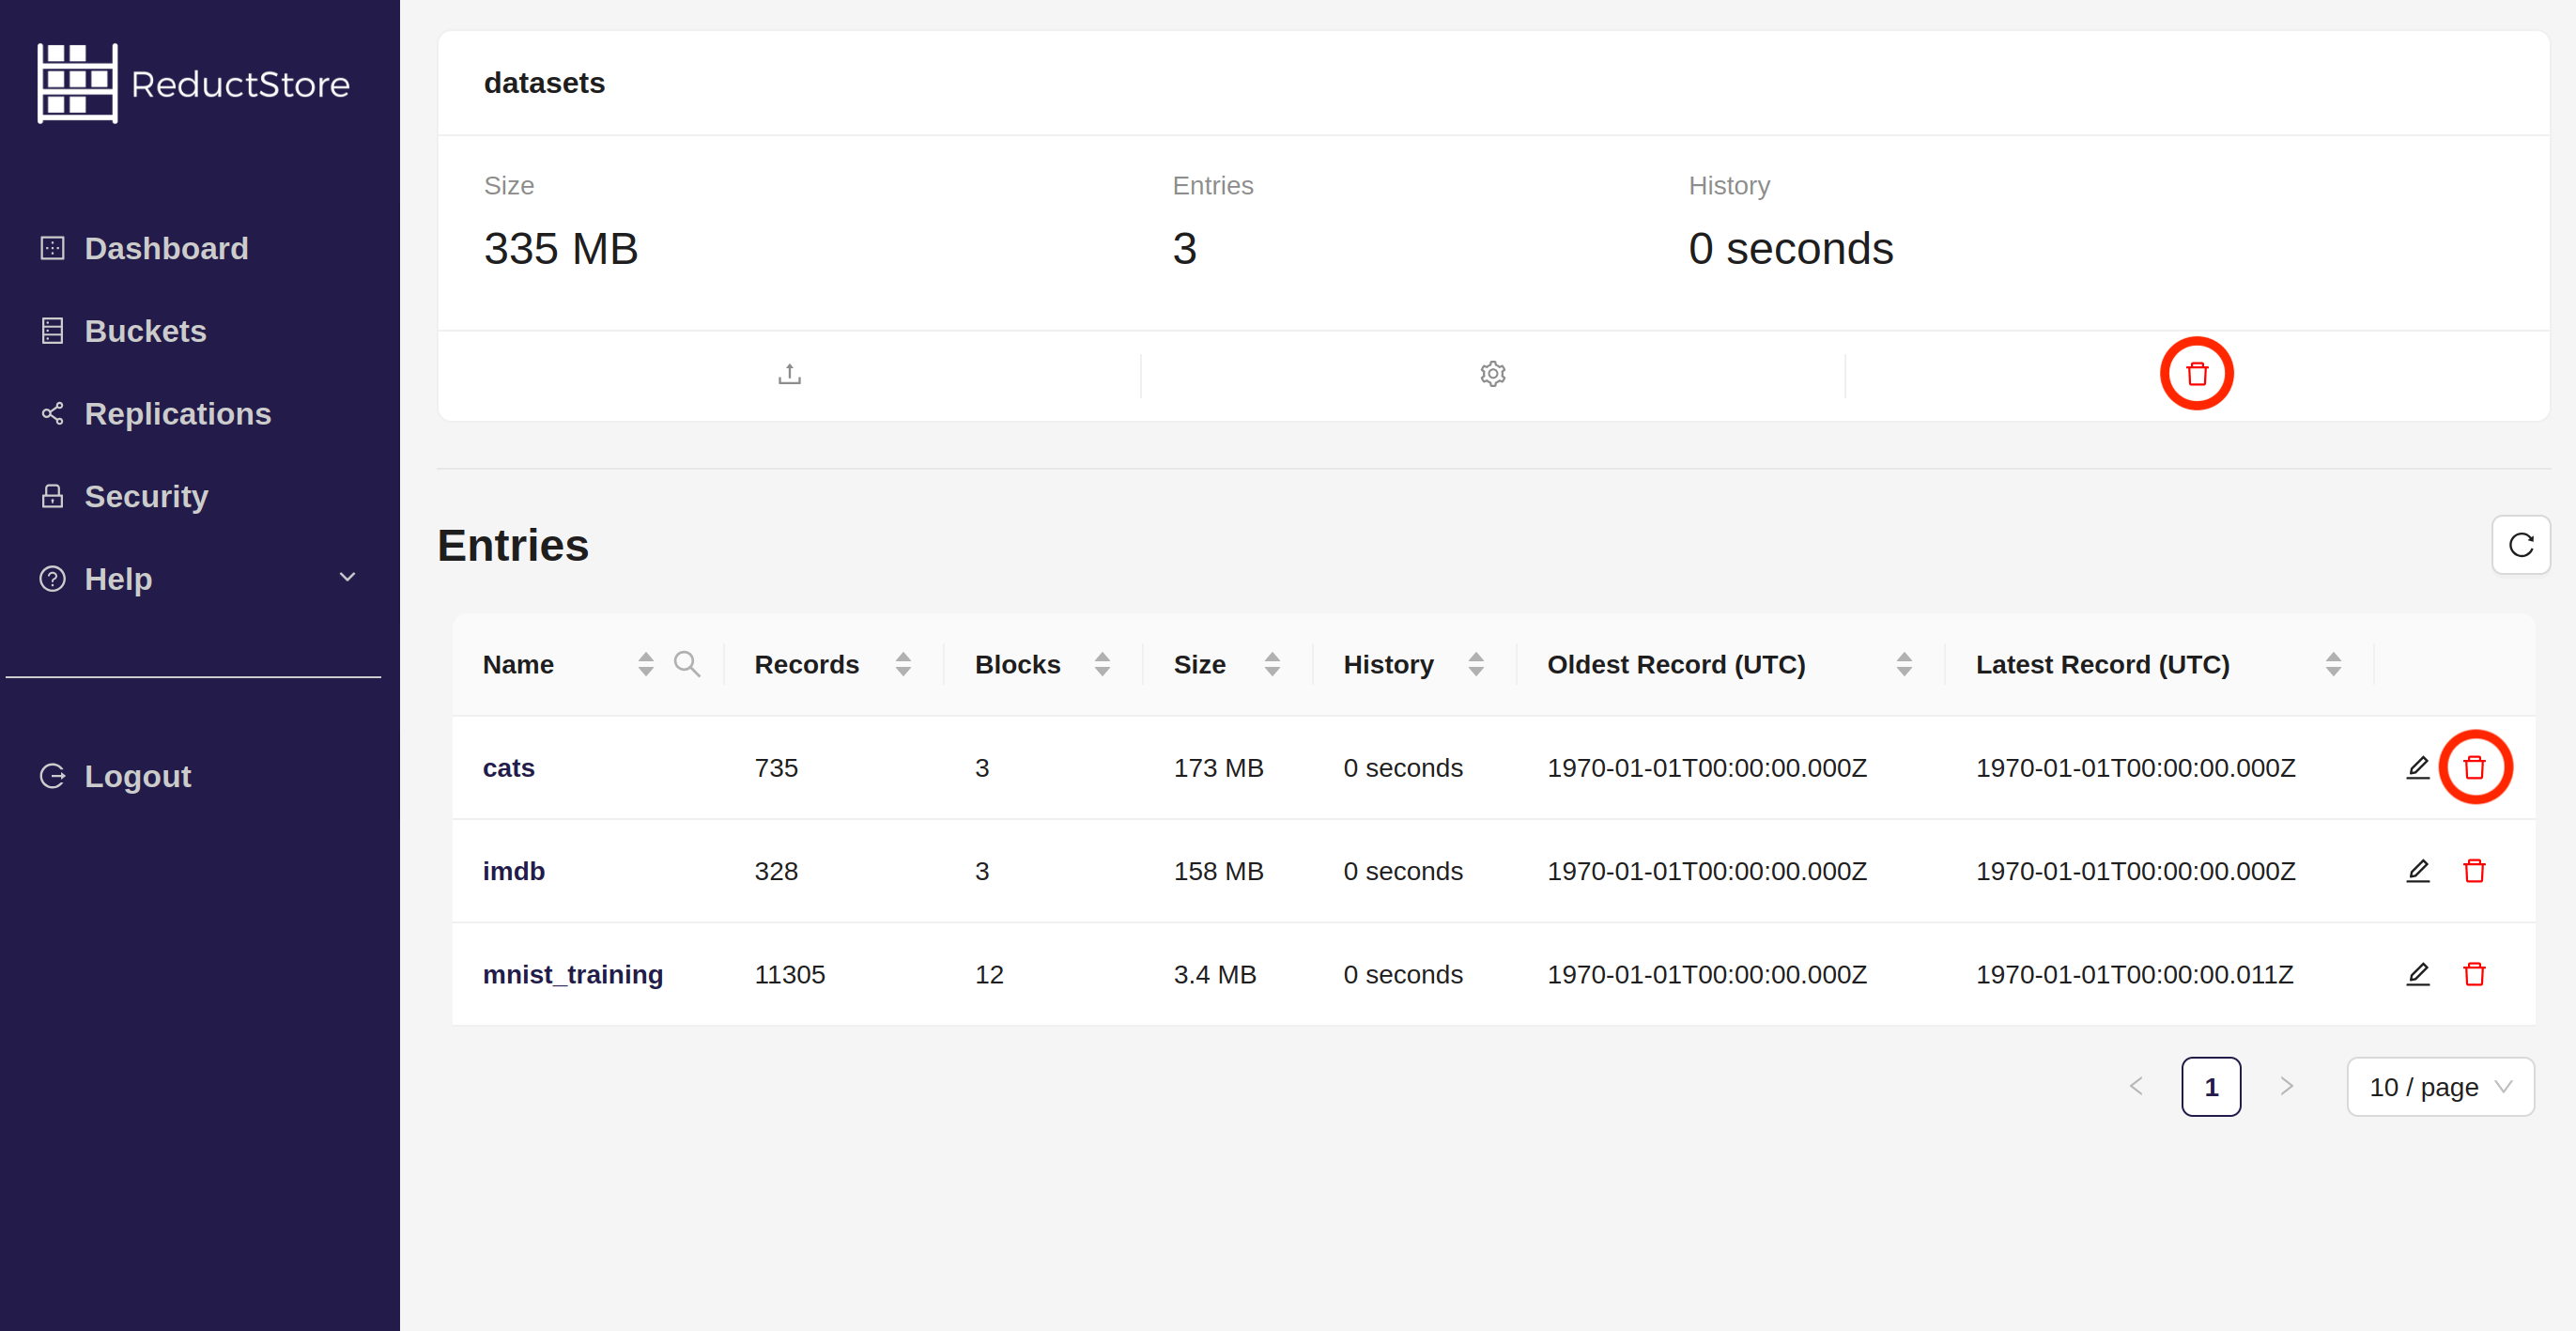
Task: Click the edit pencil for the imdb entry
Action: tap(2417, 871)
